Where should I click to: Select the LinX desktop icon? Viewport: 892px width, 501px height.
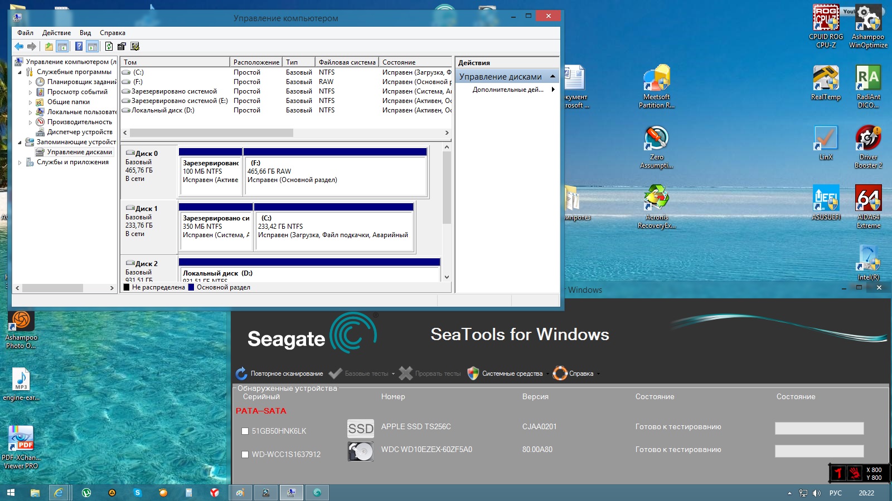(x=826, y=143)
